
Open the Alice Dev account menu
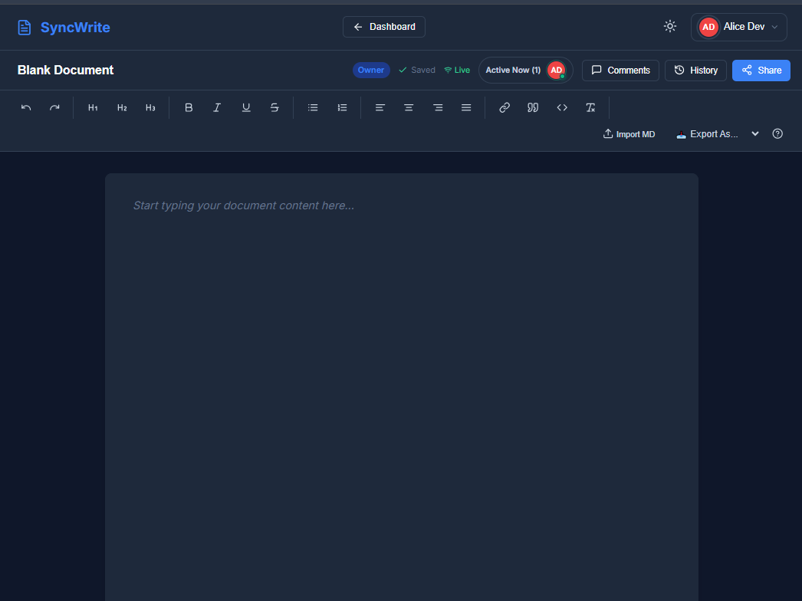[x=738, y=27]
